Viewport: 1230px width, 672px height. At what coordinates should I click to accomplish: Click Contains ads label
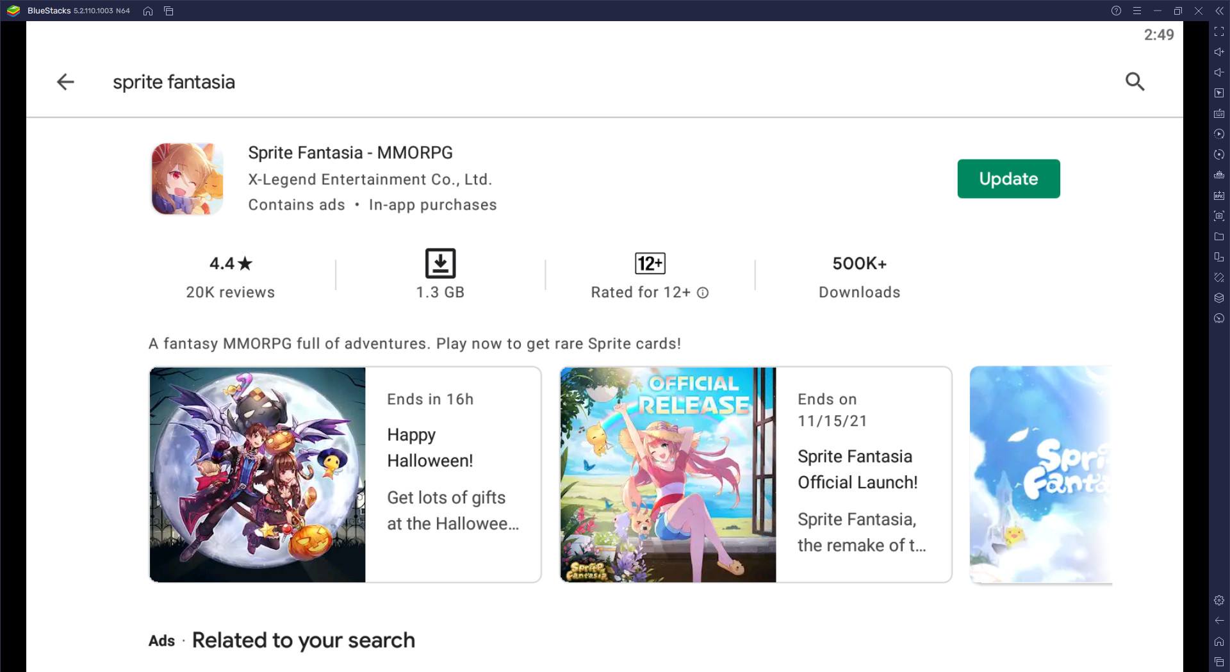(x=297, y=205)
